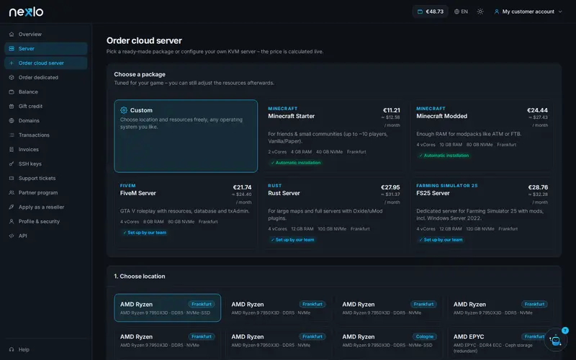Click the plus icon beside Order cloud server

tap(12, 63)
